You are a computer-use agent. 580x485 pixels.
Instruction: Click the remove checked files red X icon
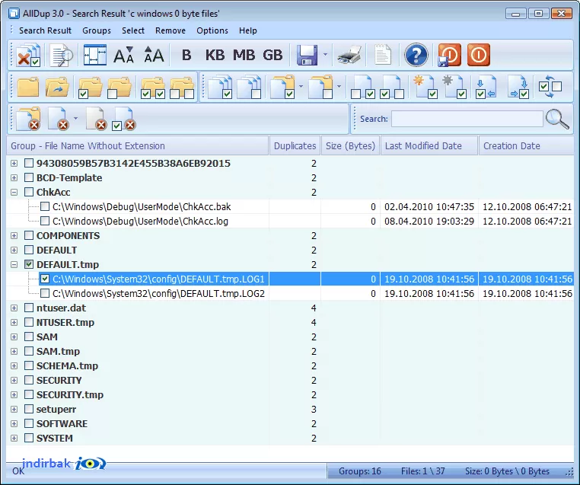click(x=124, y=119)
